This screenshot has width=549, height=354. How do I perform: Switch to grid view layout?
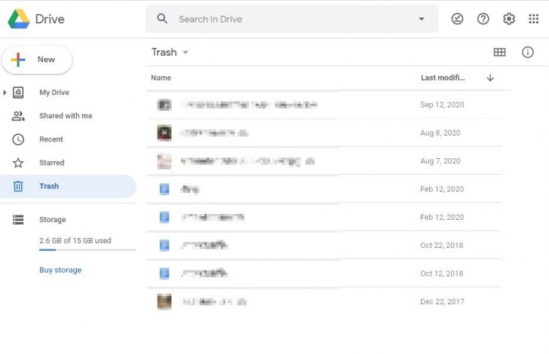500,53
